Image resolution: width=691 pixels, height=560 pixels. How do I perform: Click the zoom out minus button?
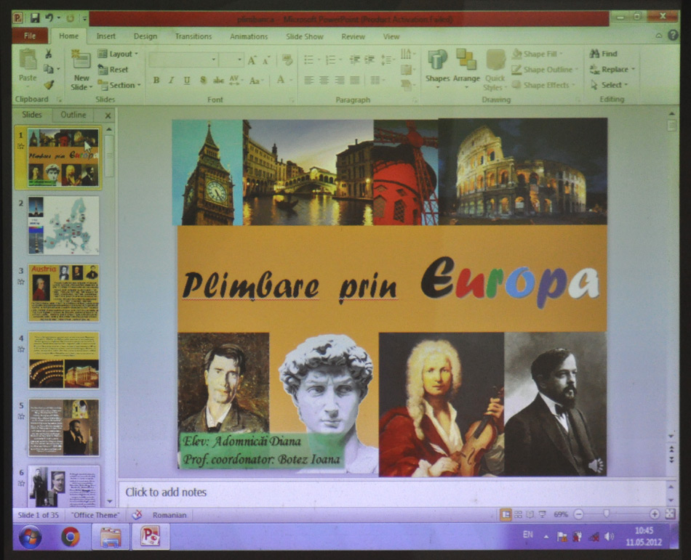point(579,514)
